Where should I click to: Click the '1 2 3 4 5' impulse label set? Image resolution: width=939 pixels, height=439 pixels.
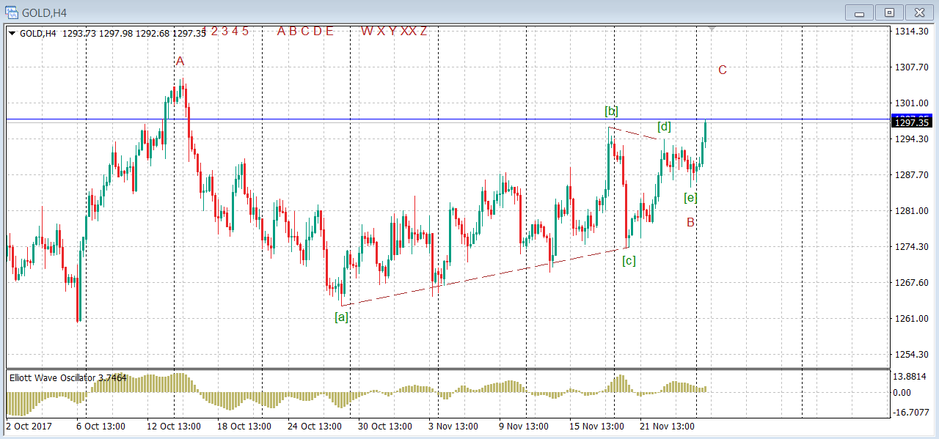click(226, 32)
